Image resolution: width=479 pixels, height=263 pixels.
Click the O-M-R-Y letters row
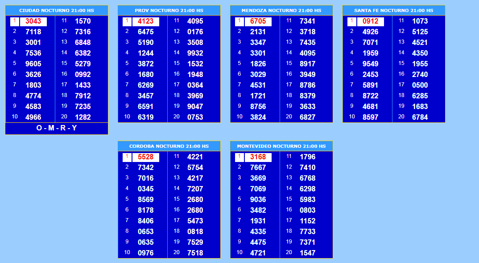[56, 128]
